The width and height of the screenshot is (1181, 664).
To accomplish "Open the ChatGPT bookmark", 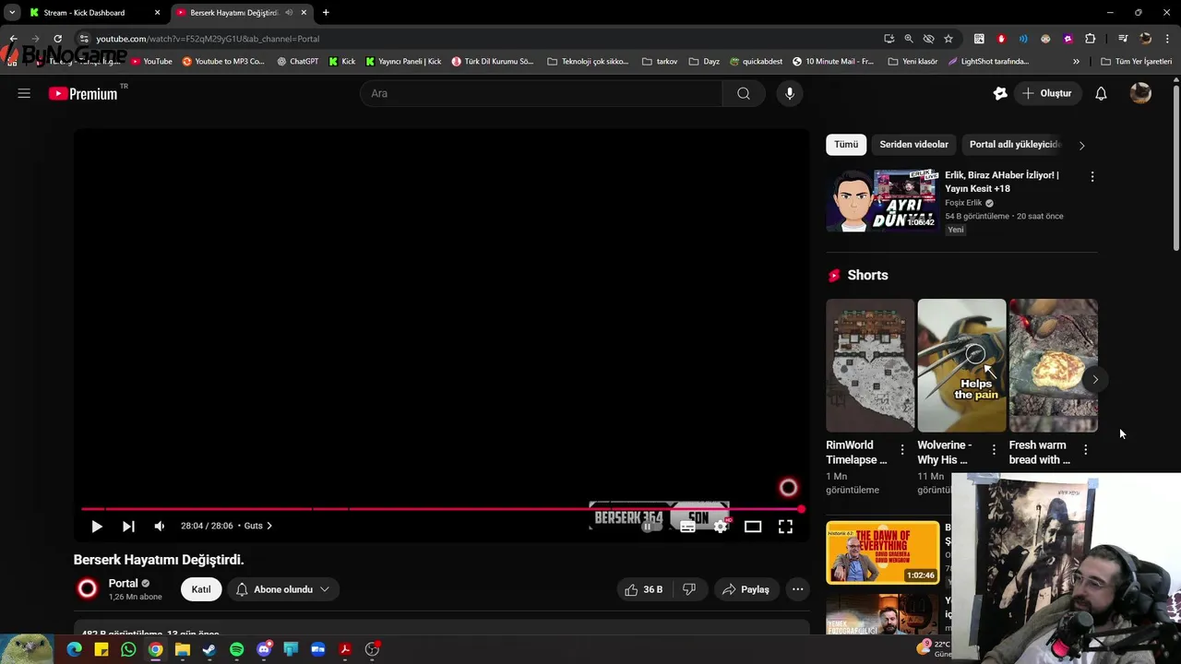I will click(x=298, y=62).
